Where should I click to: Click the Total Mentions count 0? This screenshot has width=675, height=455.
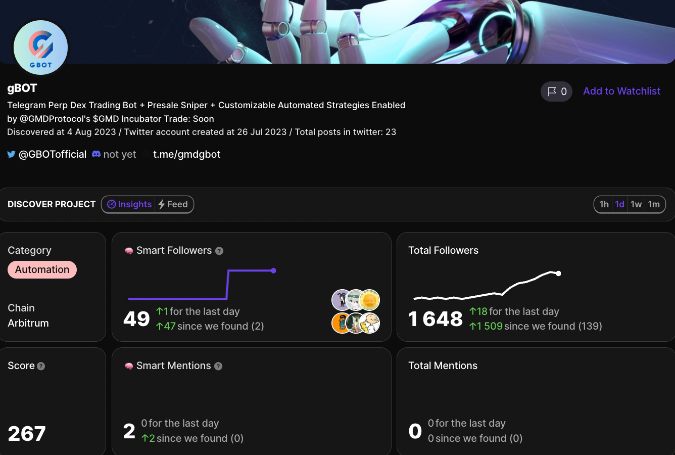click(x=415, y=431)
